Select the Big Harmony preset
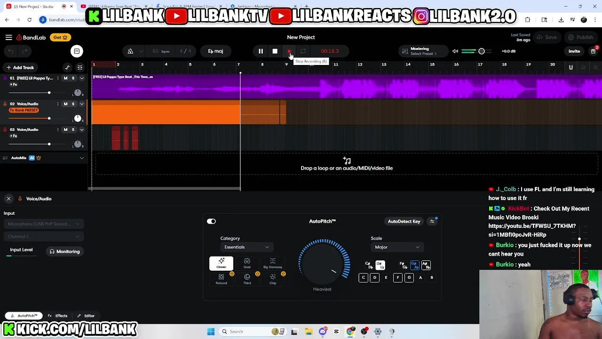Image resolution: width=602 pixels, height=339 pixels. tap(273, 264)
